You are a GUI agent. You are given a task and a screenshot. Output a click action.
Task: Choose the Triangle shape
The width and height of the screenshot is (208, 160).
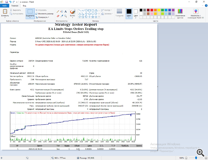pos(80,14)
